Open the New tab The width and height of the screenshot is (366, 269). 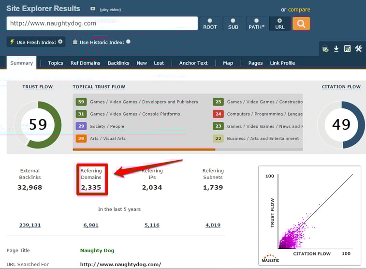[142, 63]
